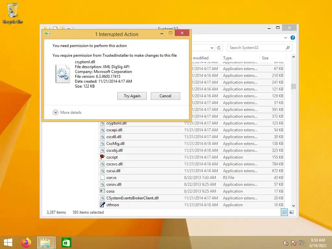The image size is (332, 249).
Task: Click the Properties icon in Explorer quick access toolbar
Action: [55, 28]
